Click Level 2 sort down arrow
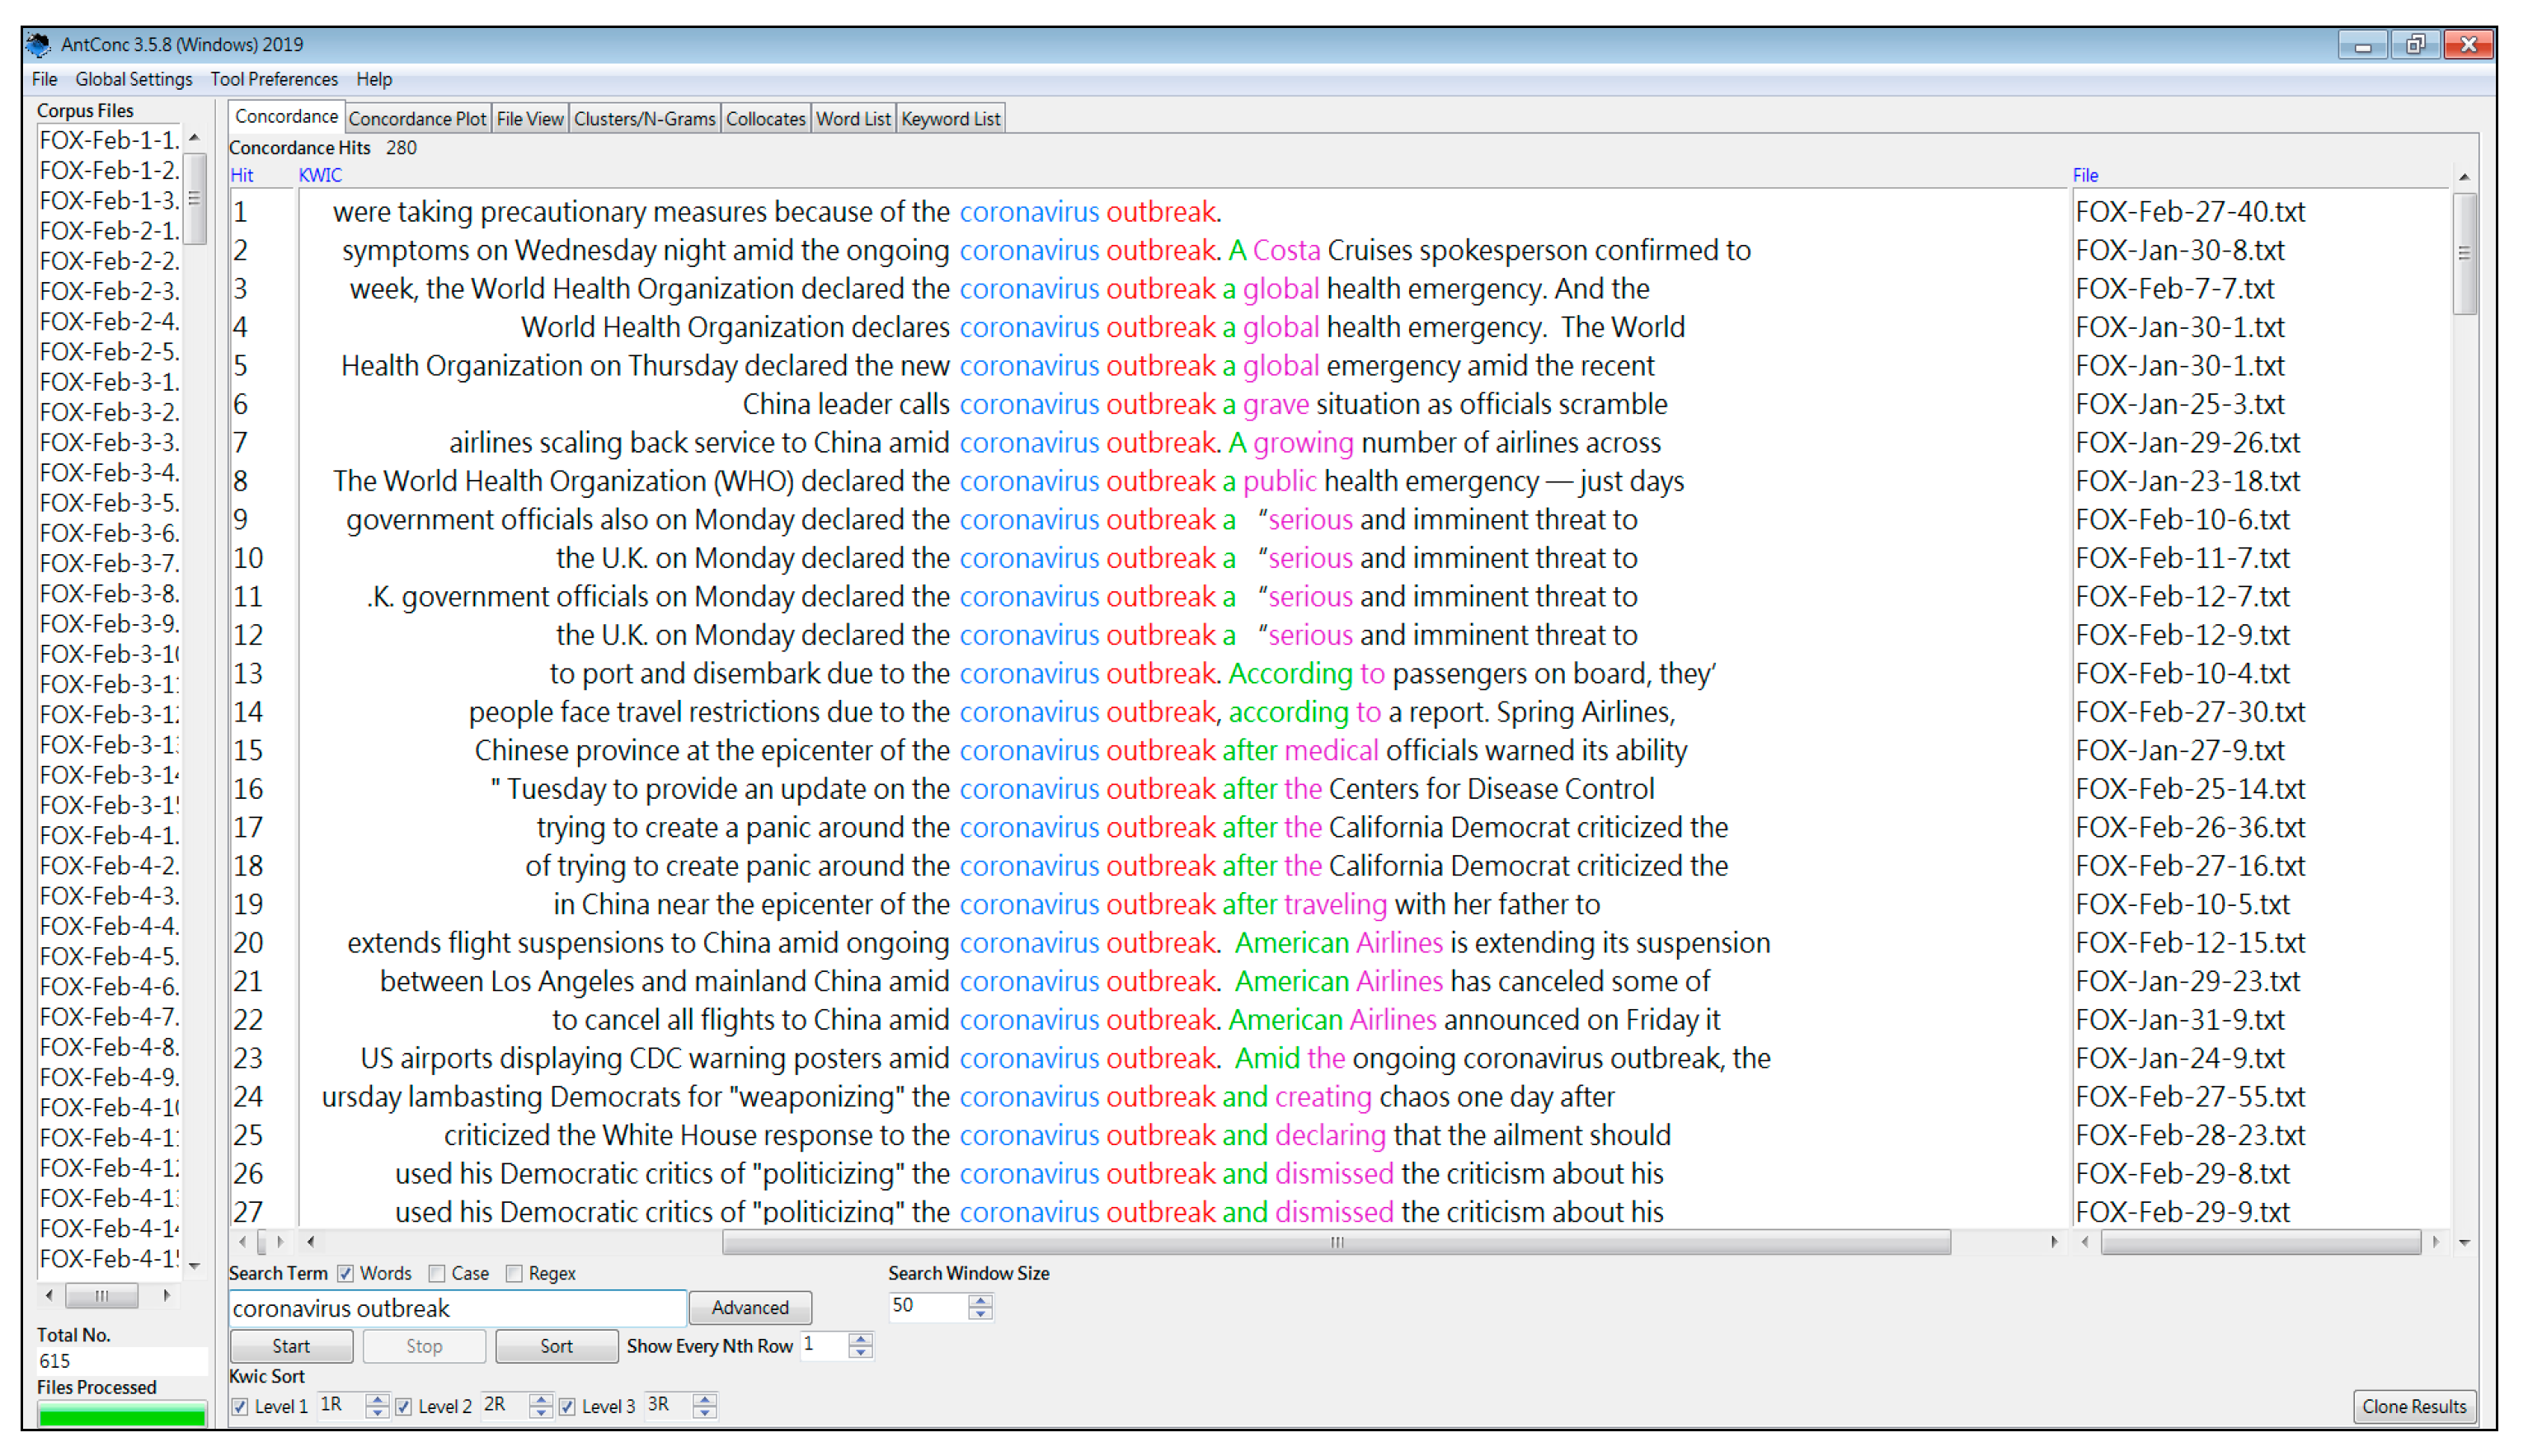The width and height of the screenshot is (2528, 1456). 541,1413
